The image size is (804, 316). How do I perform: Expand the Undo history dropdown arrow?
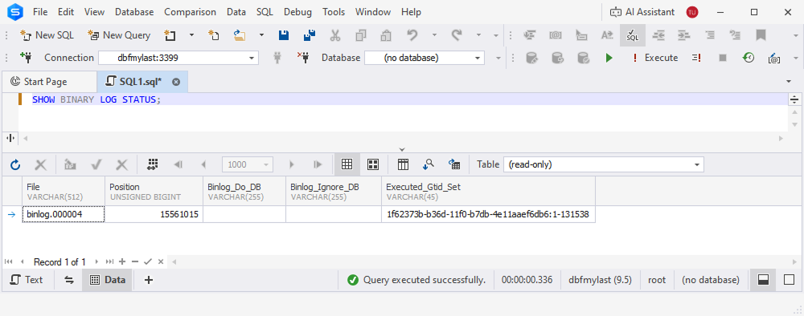[434, 35]
